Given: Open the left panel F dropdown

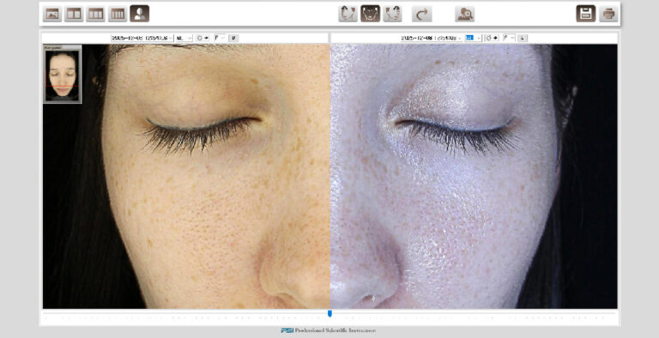Looking at the screenshot, I should click(x=220, y=39).
